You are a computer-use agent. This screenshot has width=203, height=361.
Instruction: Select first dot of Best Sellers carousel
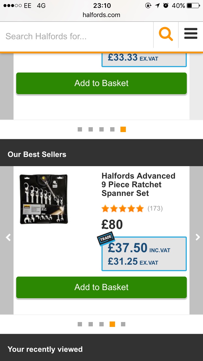pos(80,324)
